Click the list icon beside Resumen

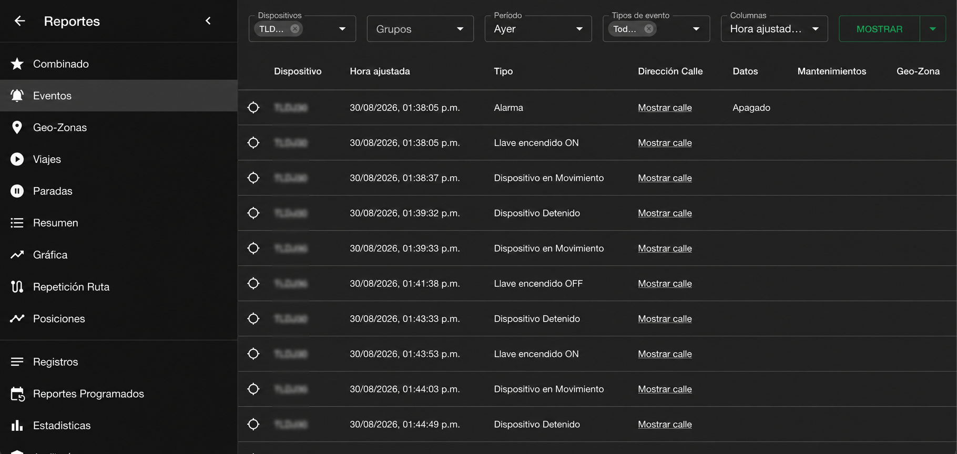(x=17, y=223)
